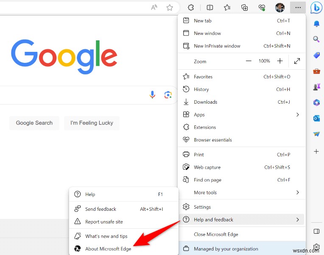Select Close Microsoft Edge menu item
Viewport: 324px width, 255px height.
[x=242, y=234]
